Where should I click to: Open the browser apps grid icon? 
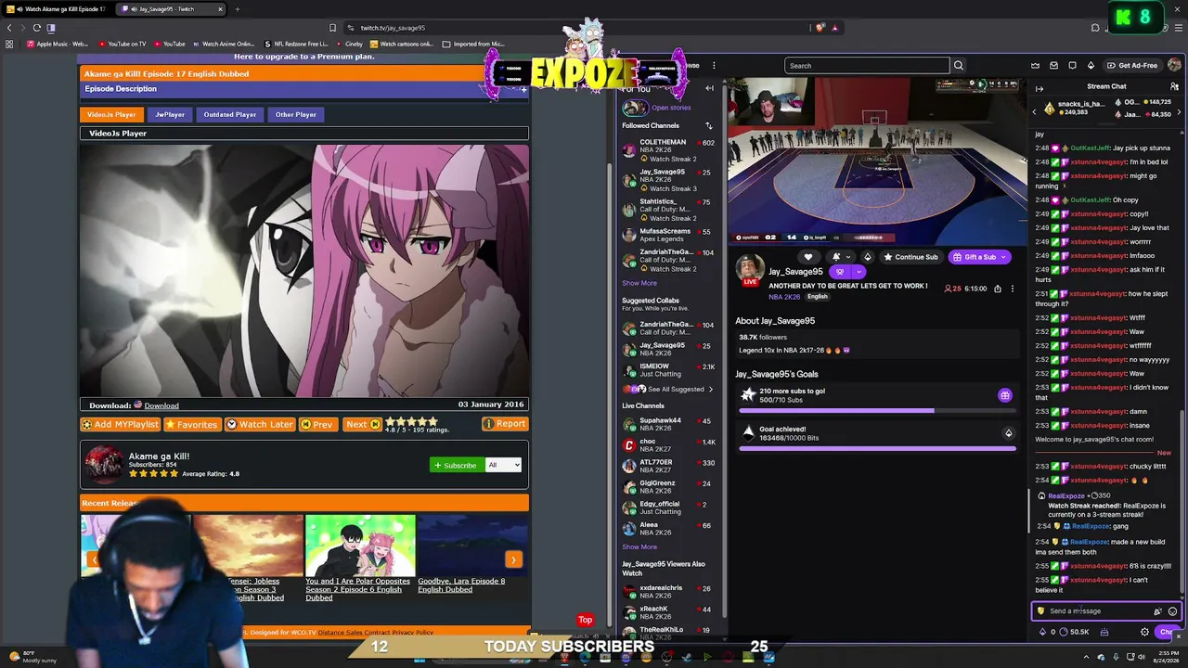[9, 44]
